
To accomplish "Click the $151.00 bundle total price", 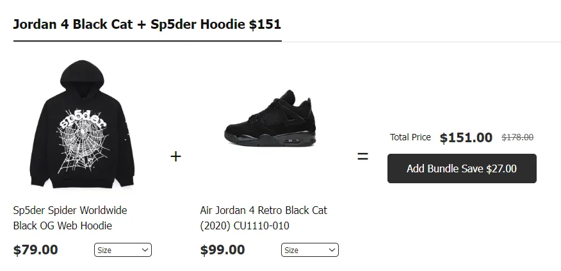I will coord(466,138).
